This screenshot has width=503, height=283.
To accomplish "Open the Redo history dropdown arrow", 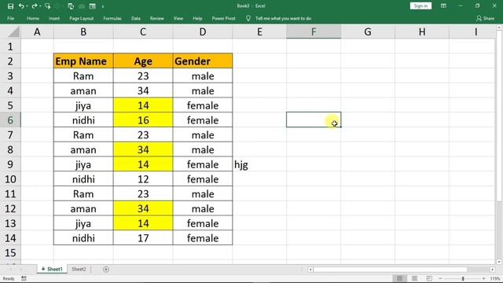I will [x=40, y=6].
